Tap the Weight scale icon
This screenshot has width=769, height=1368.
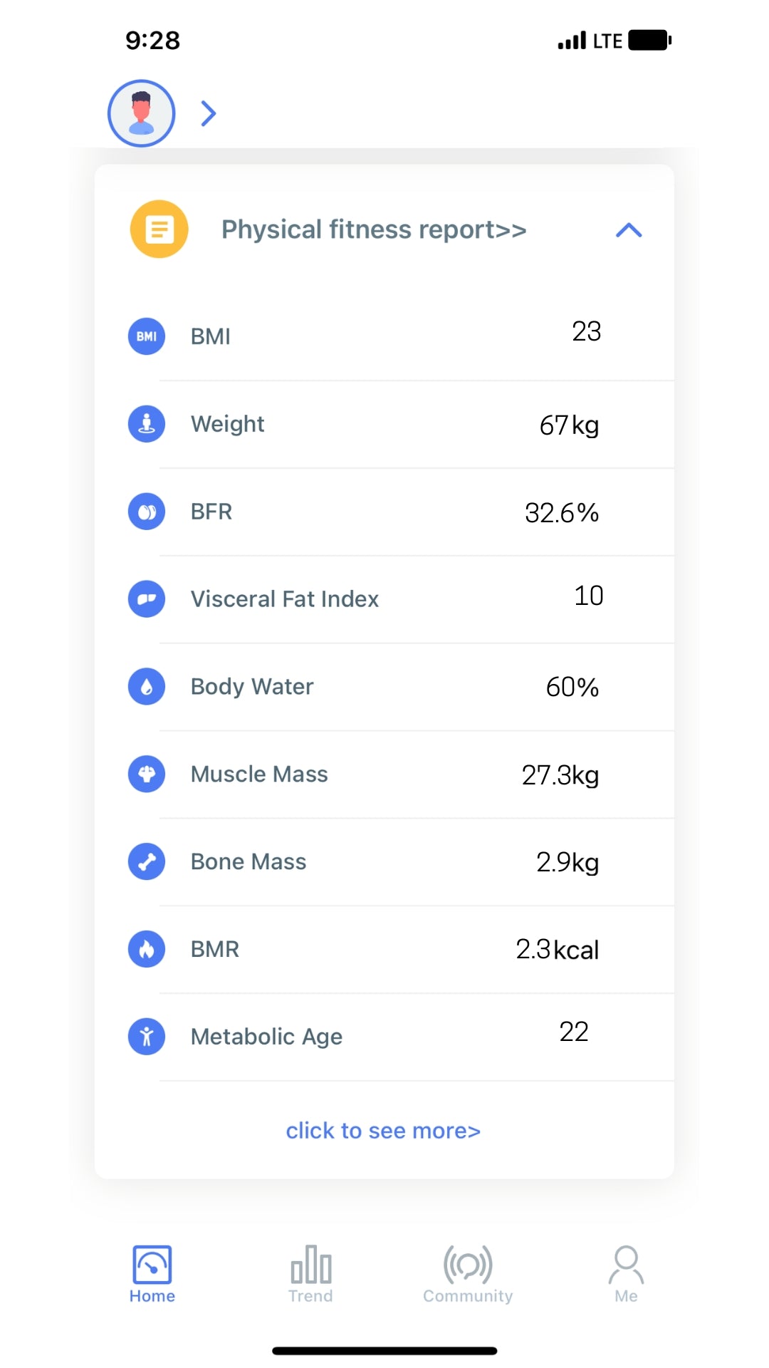coord(147,424)
